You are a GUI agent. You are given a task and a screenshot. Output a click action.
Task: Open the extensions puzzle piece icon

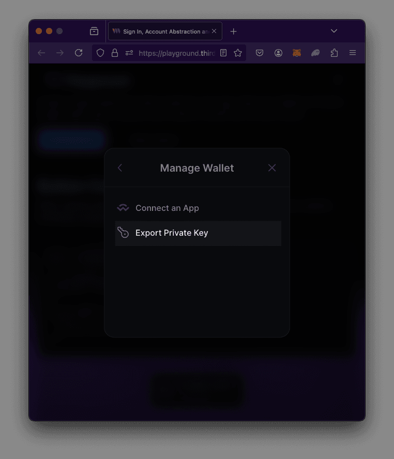pyautogui.click(x=334, y=53)
